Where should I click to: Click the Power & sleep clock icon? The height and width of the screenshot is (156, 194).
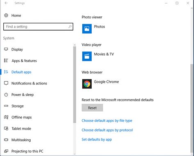[6, 94]
